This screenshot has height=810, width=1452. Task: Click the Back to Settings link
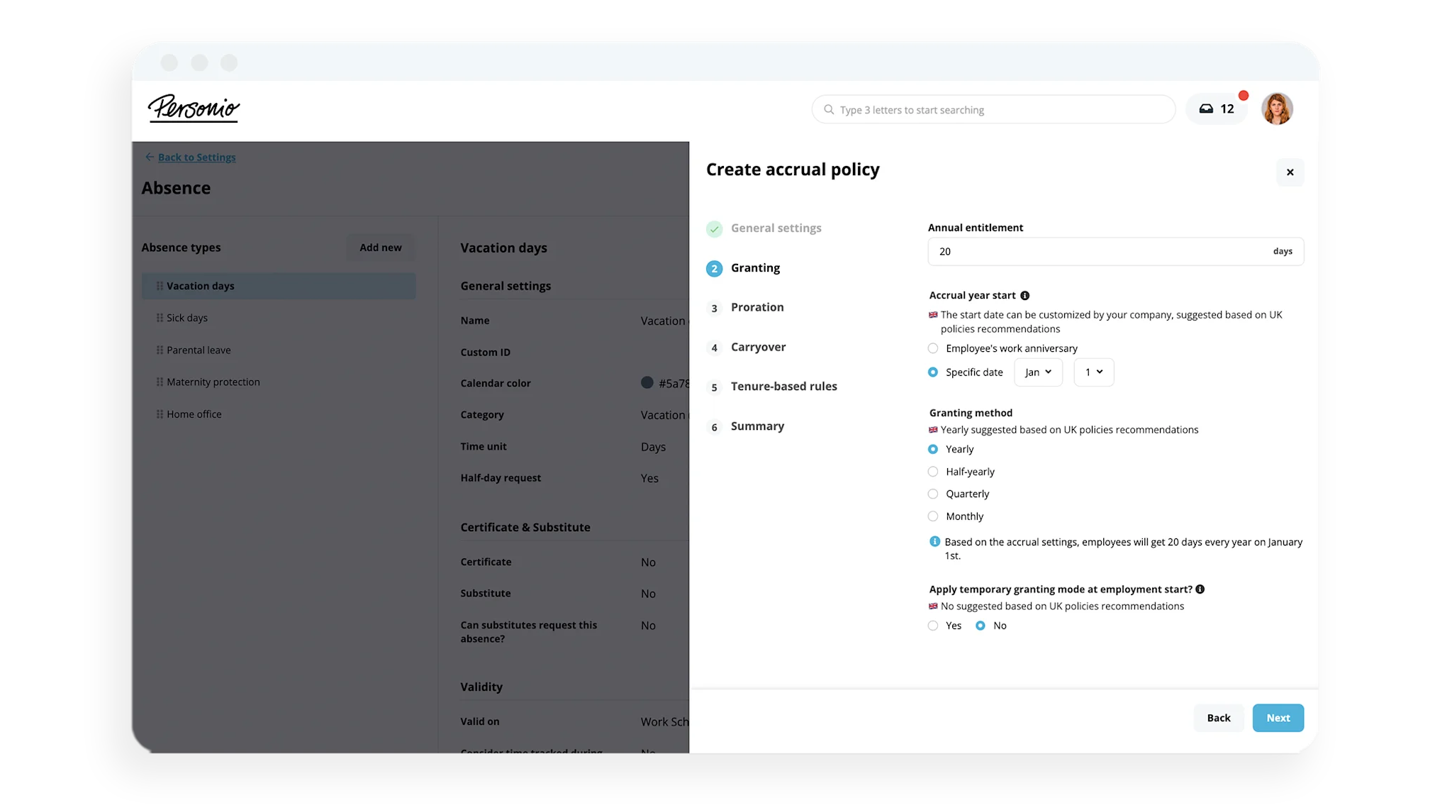click(196, 157)
